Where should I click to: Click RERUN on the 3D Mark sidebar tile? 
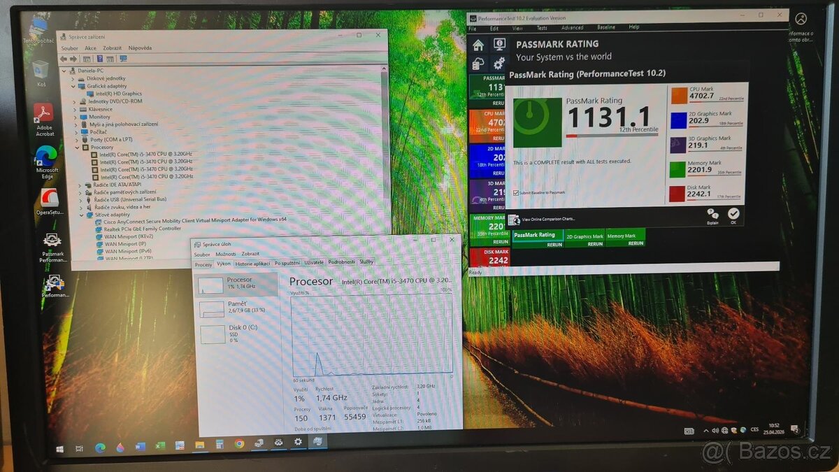pos(499,208)
